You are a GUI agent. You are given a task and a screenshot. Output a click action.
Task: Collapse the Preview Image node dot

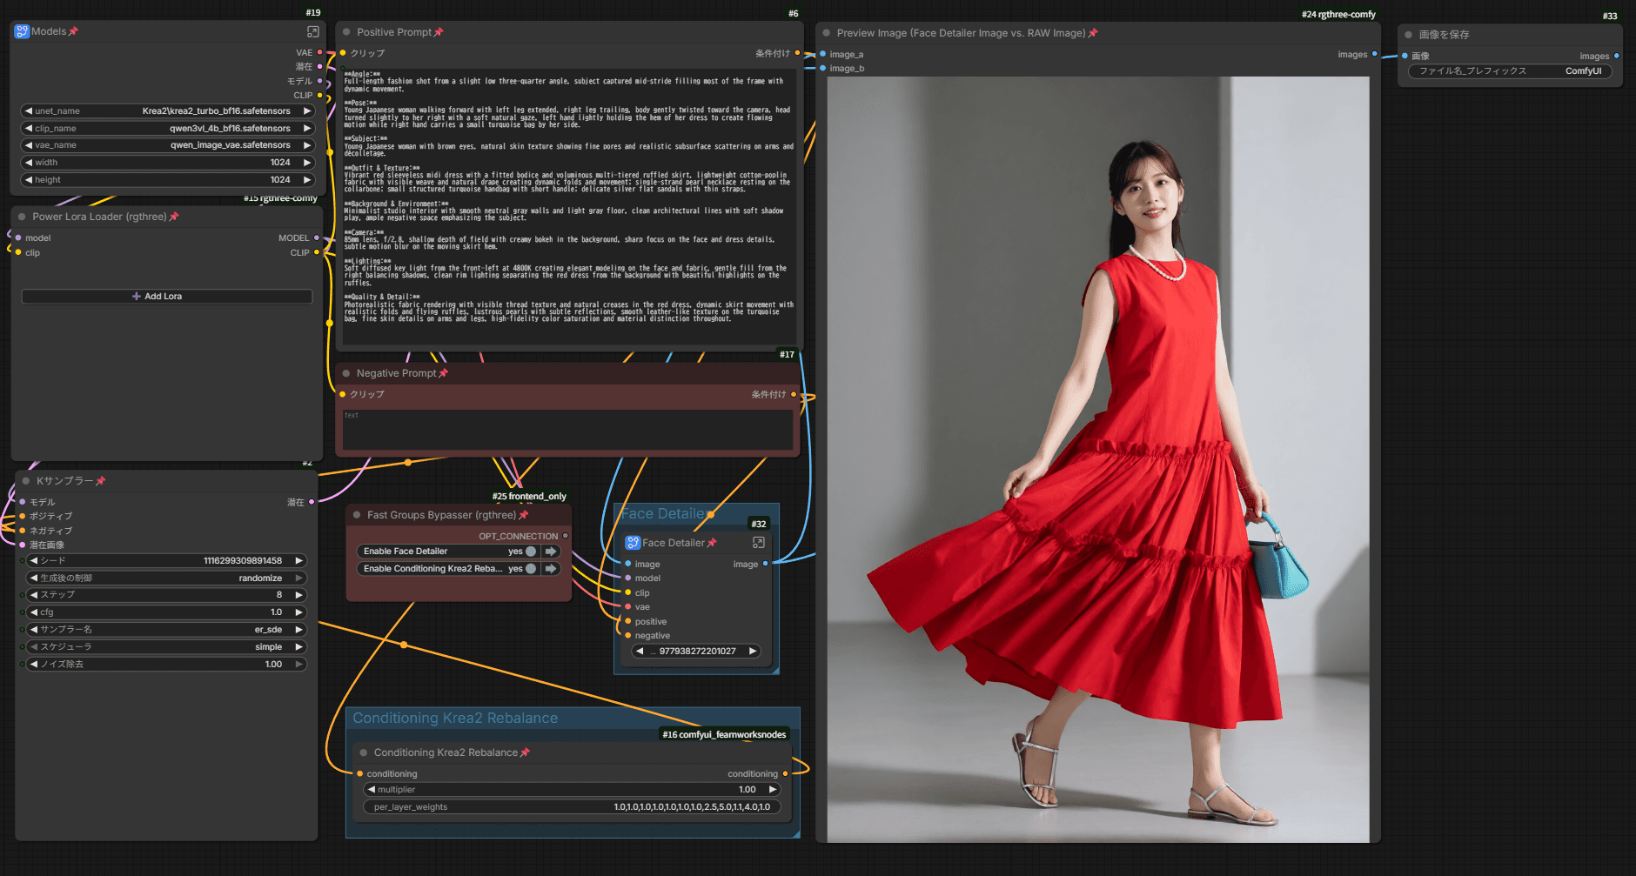coord(826,33)
